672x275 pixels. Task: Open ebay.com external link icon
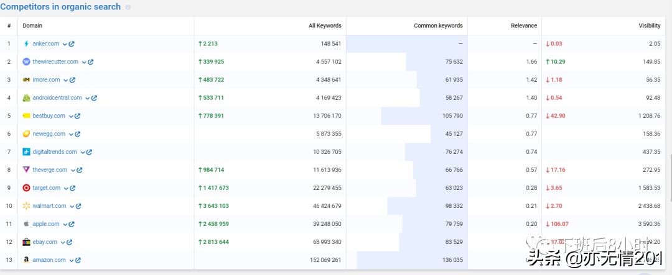pyautogui.click(x=70, y=242)
